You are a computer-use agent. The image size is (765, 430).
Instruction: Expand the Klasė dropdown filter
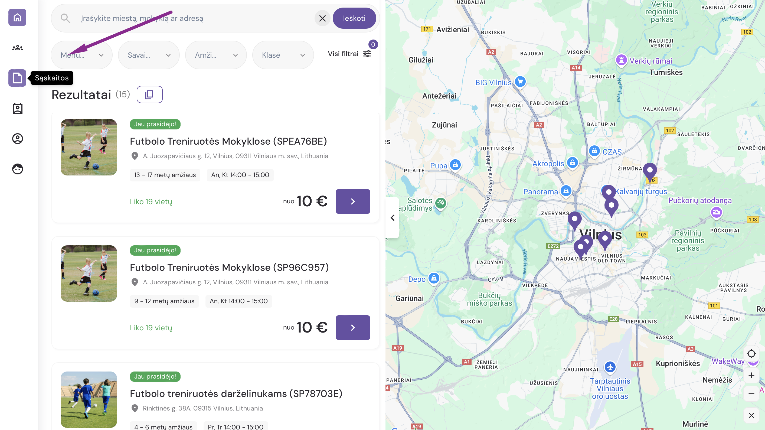[283, 55]
